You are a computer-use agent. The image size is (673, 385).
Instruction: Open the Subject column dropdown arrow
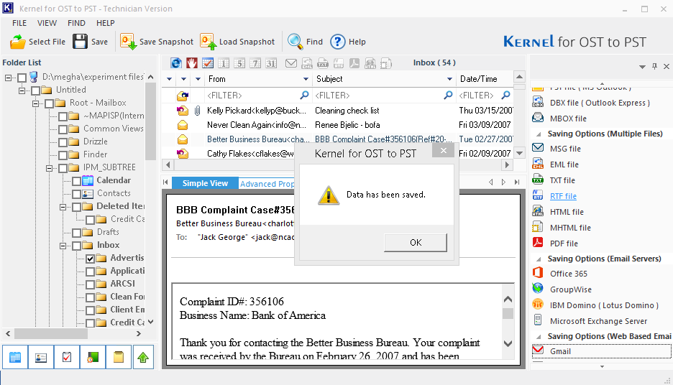pyautogui.click(x=449, y=79)
